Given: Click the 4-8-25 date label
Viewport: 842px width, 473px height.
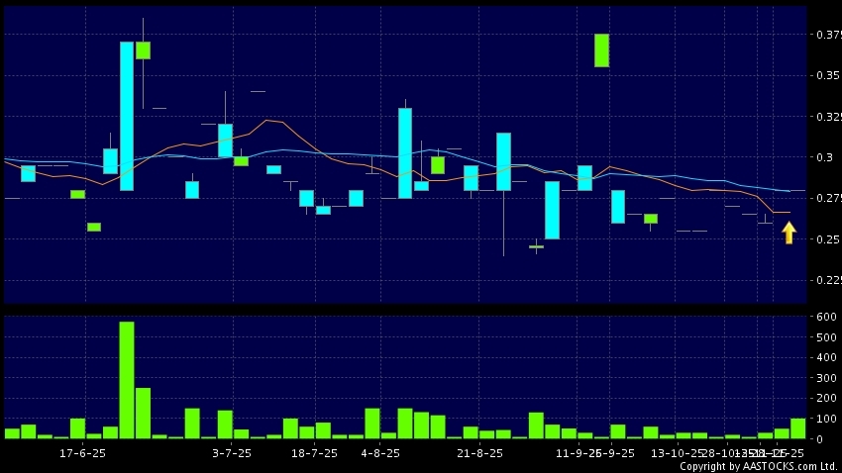Looking at the screenshot, I should 380,453.
